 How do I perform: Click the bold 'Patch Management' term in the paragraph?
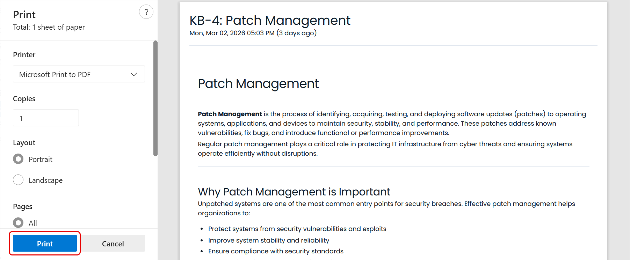230,114
